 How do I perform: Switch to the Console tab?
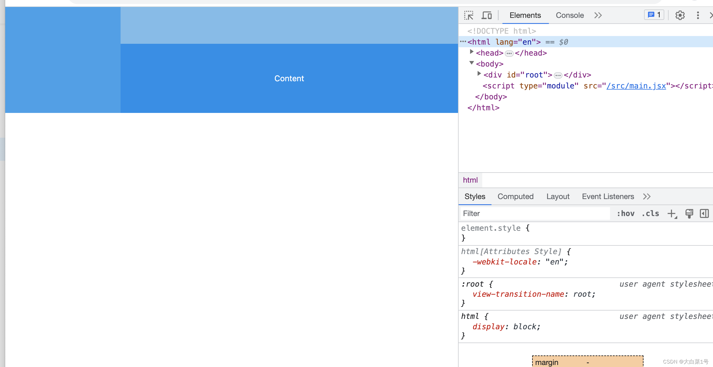click(x=569, y=14)
